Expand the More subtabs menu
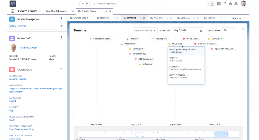Viewport: 259px width, 140px height. [237, 18]
